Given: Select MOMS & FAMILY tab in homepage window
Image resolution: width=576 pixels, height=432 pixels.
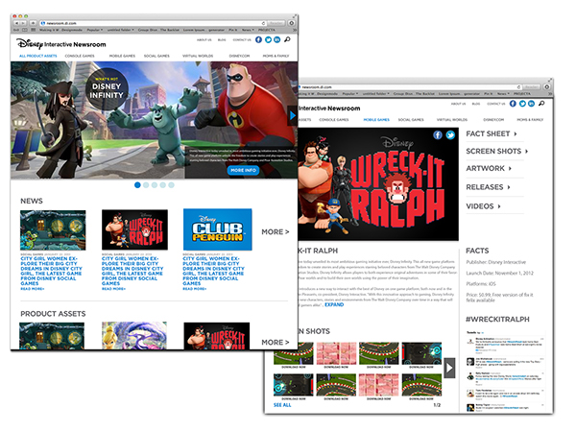Looking at the screenshot, I should [x=276, y=56].
